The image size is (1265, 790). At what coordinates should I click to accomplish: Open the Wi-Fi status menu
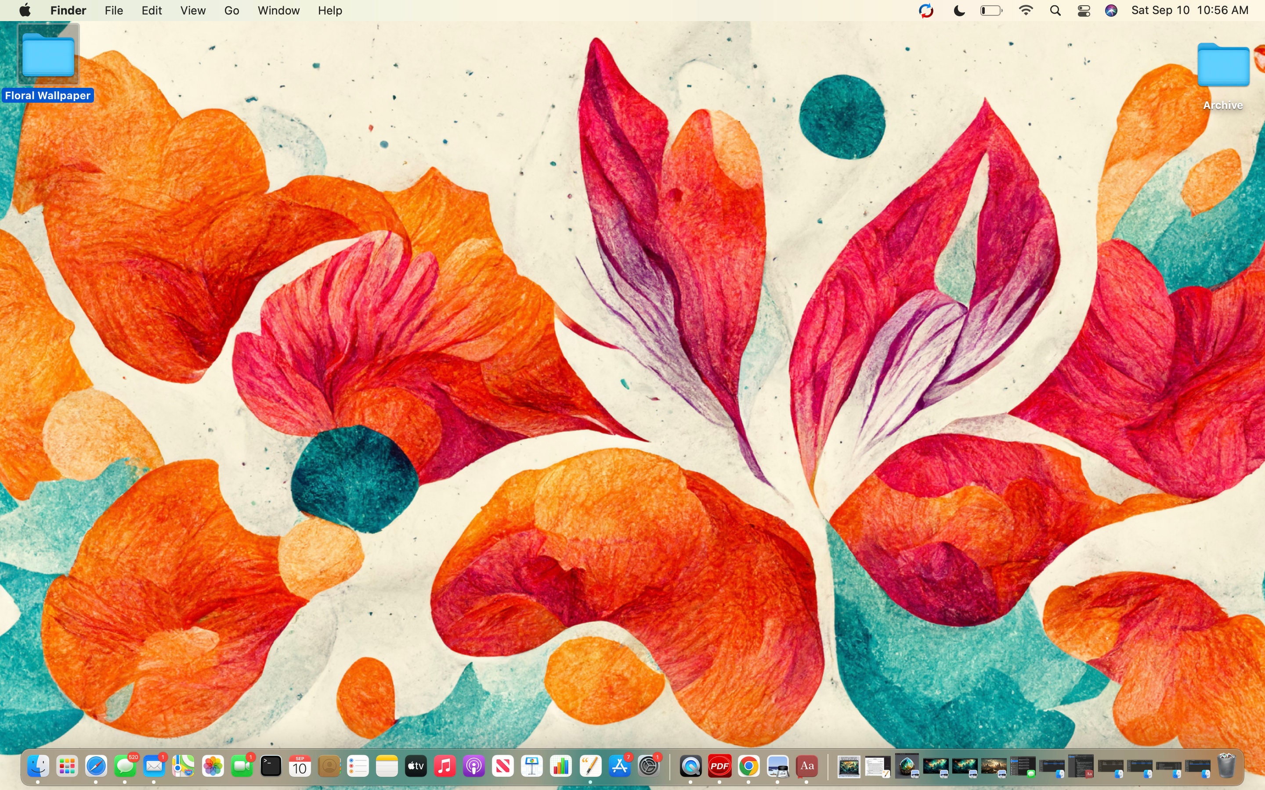(x=1026, y=10)
